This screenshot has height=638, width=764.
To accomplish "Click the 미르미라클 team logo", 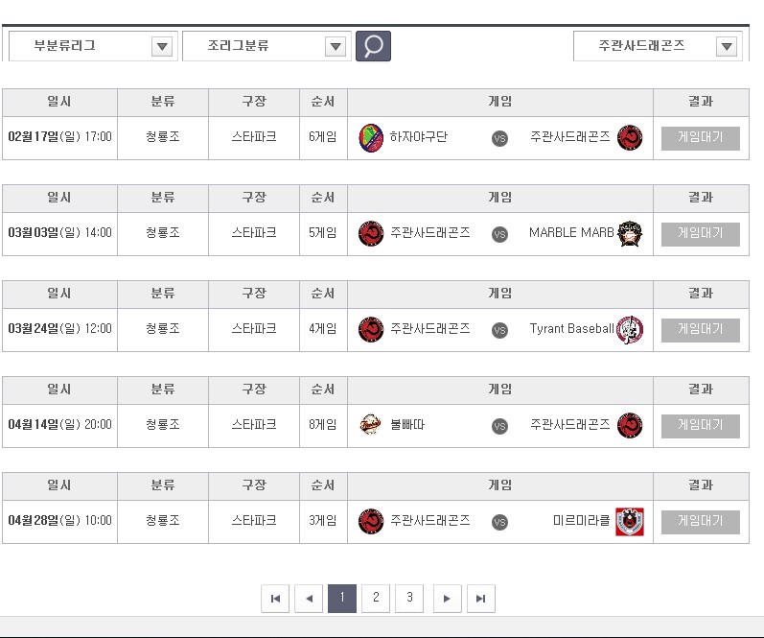I will click(630, 522).
